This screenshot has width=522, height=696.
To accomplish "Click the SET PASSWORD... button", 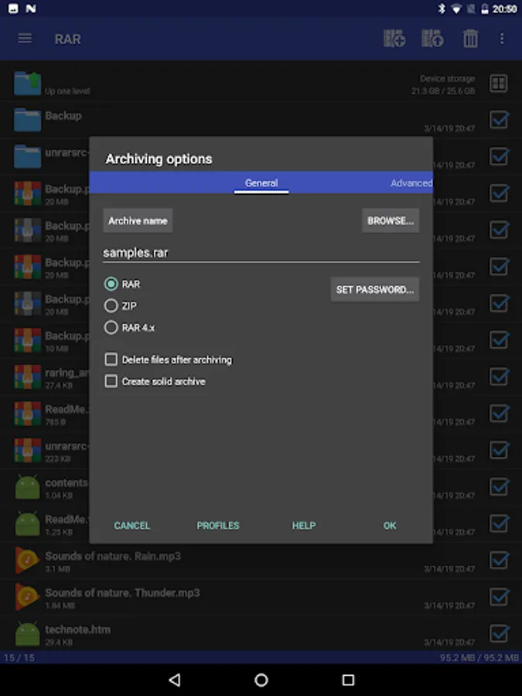I will [374, 289].
